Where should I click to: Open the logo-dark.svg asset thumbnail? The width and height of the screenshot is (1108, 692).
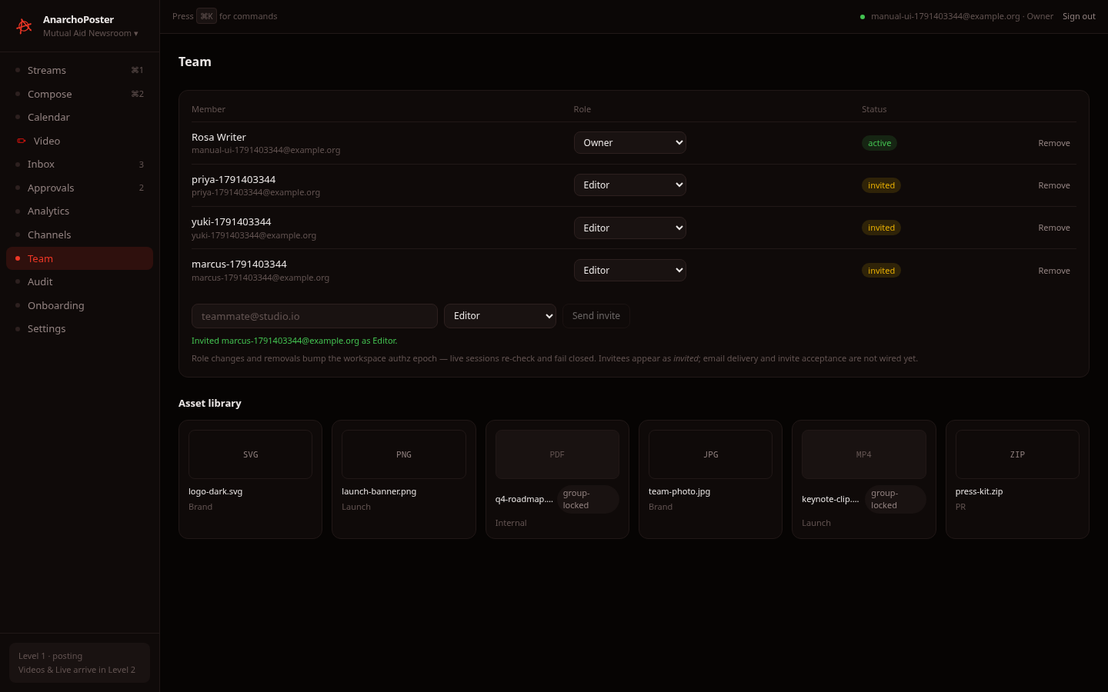[x=250, y=454]
